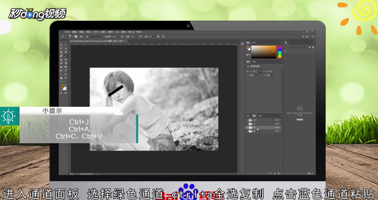The image size is (378, 200).
Task: Change screen mode icon in toolbox
Action: click(66, 93)
